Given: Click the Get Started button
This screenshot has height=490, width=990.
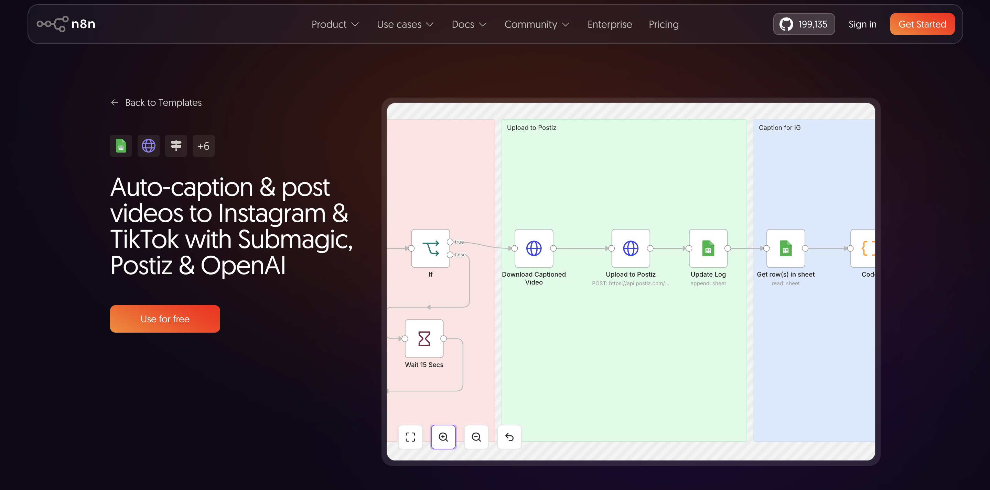Looking at the screenshot, I should pos(922,24).
